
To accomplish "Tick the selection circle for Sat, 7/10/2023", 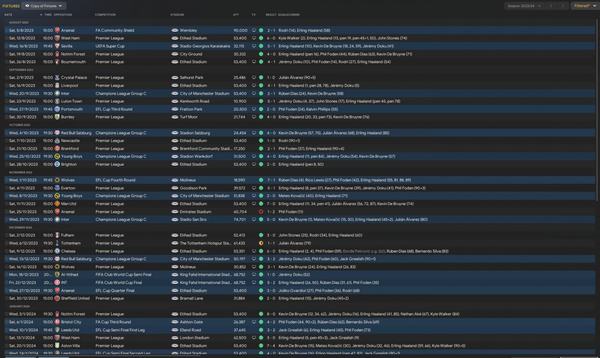I will [7, 140].
